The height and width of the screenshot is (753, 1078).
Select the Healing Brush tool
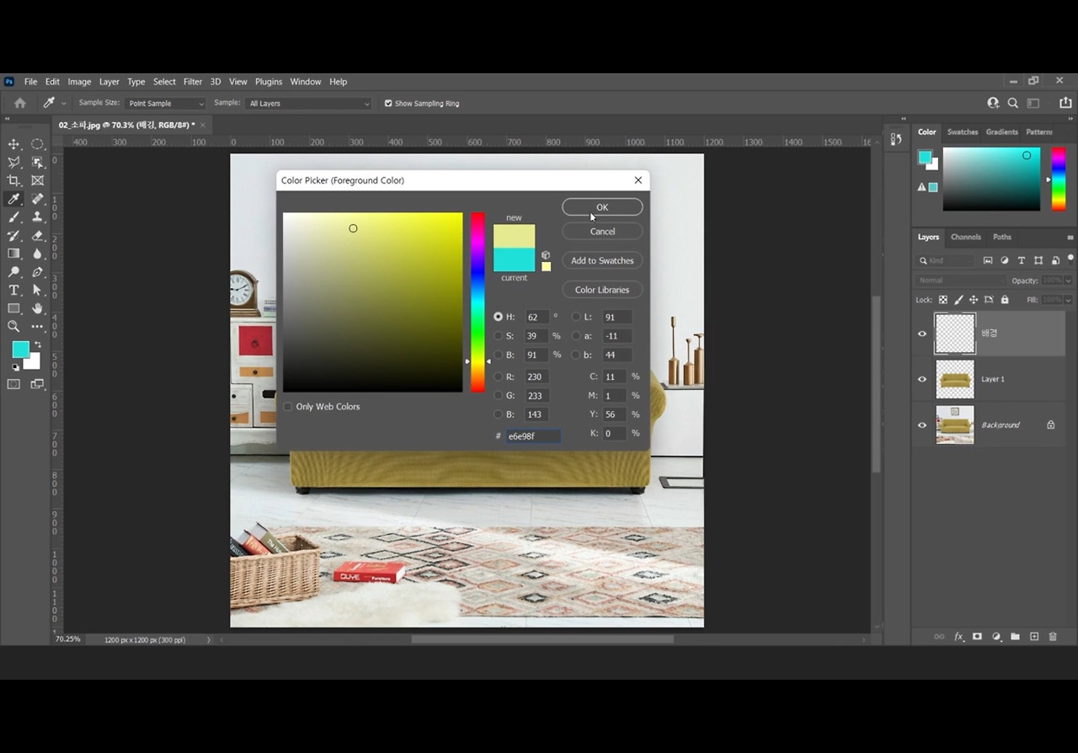tap(38, 199)
